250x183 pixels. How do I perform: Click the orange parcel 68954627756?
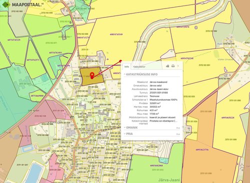(202, 149)
